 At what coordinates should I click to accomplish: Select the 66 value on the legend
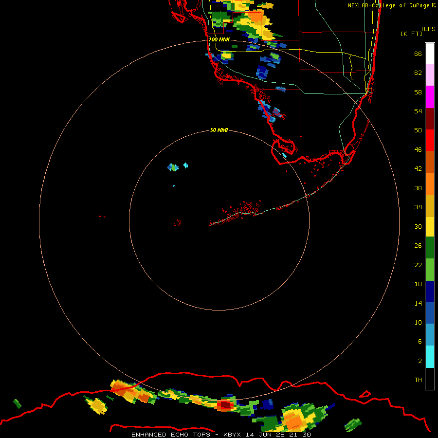point(418,54)
